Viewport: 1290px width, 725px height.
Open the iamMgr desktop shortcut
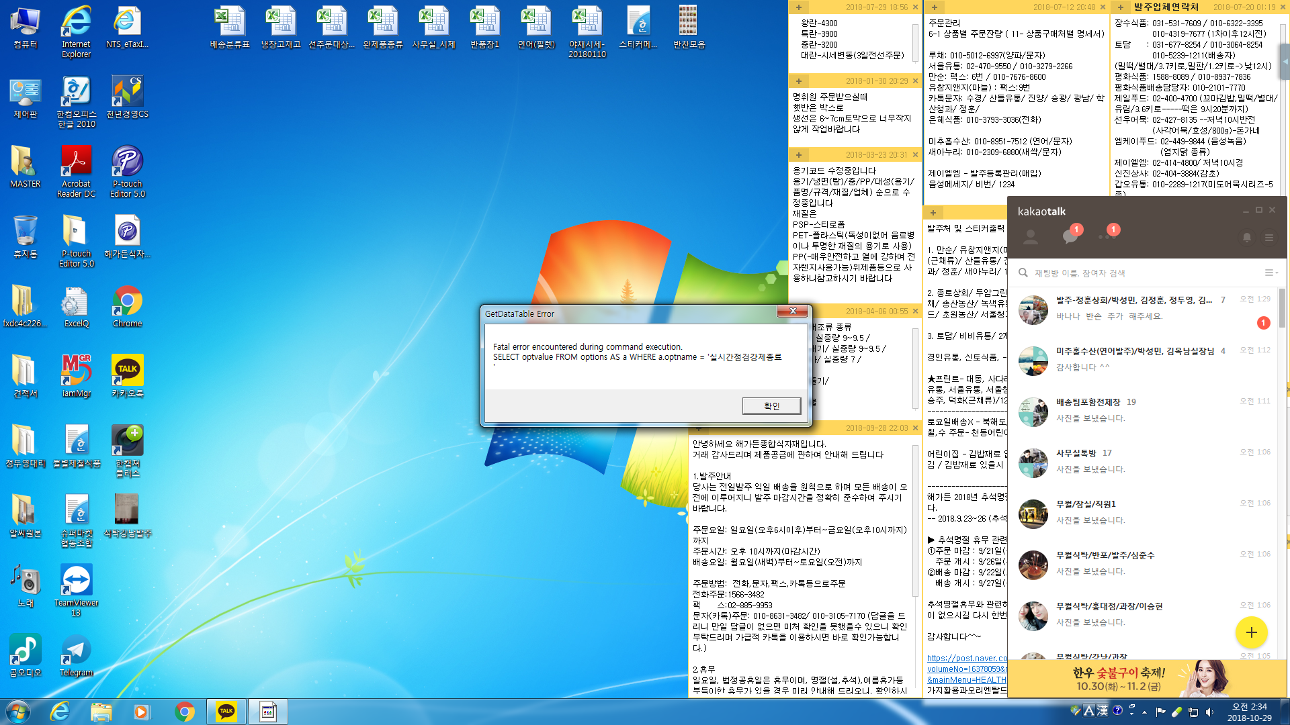point(76,377)
